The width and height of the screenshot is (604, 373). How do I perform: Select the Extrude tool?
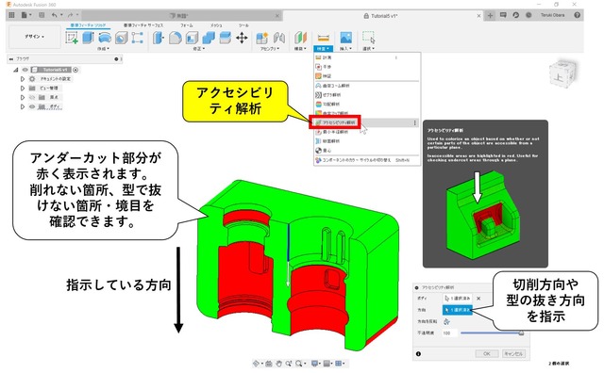(88, 38)
